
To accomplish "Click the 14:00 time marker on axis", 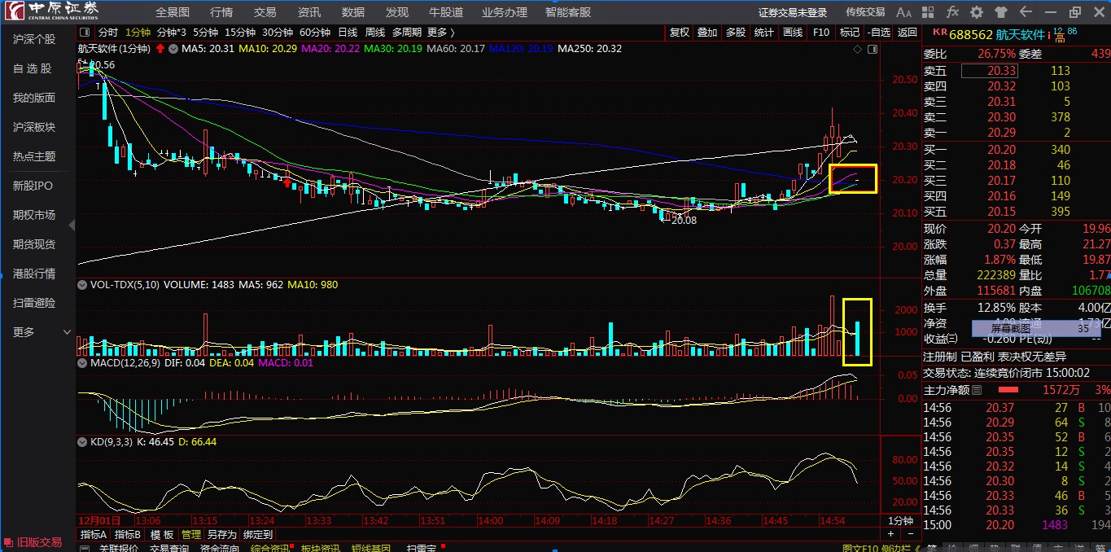I will coord(491,520).
